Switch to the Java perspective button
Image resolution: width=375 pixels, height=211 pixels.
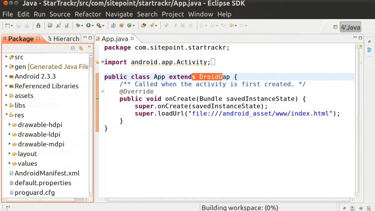coord(350,27)
